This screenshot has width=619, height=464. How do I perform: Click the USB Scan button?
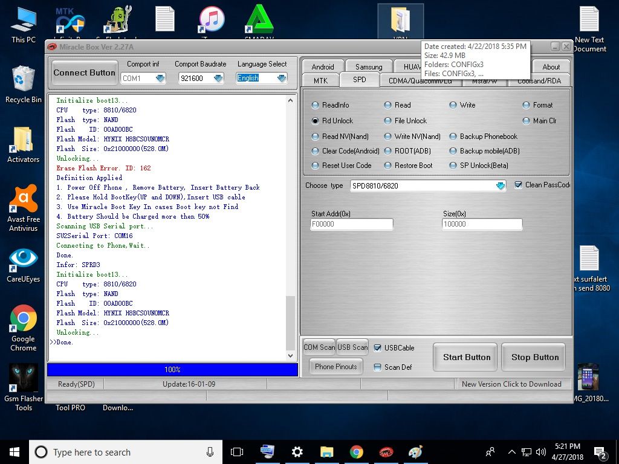coord(352,347)
